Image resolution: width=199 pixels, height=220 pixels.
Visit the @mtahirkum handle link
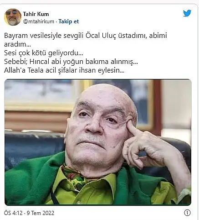click(39, 21)
